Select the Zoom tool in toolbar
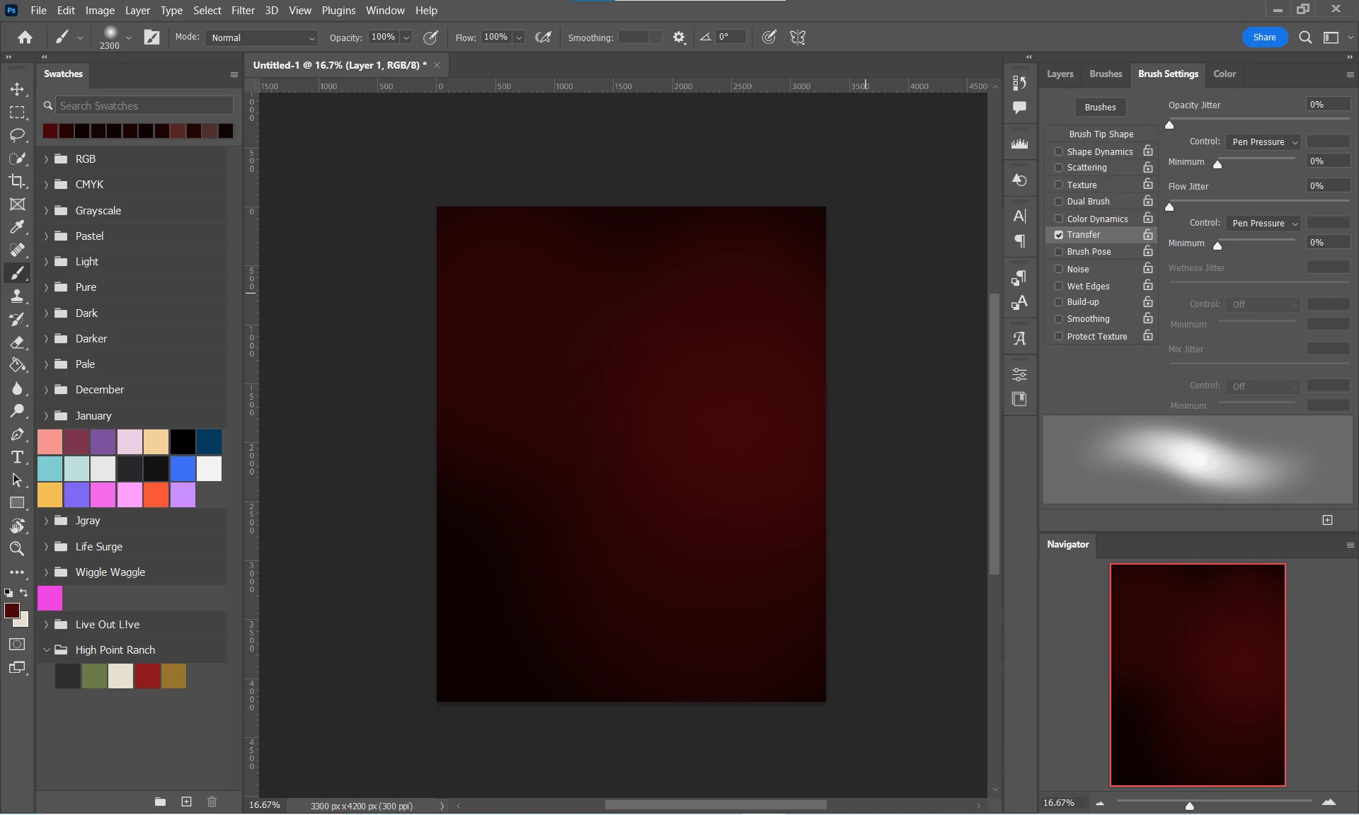 [x=17, y=549]
